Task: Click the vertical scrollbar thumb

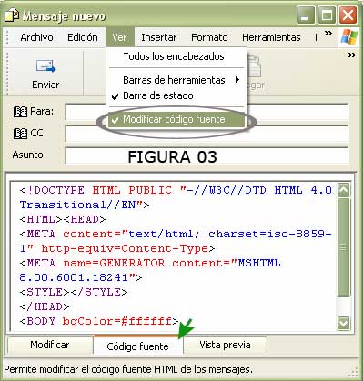Action: [344, 247]
